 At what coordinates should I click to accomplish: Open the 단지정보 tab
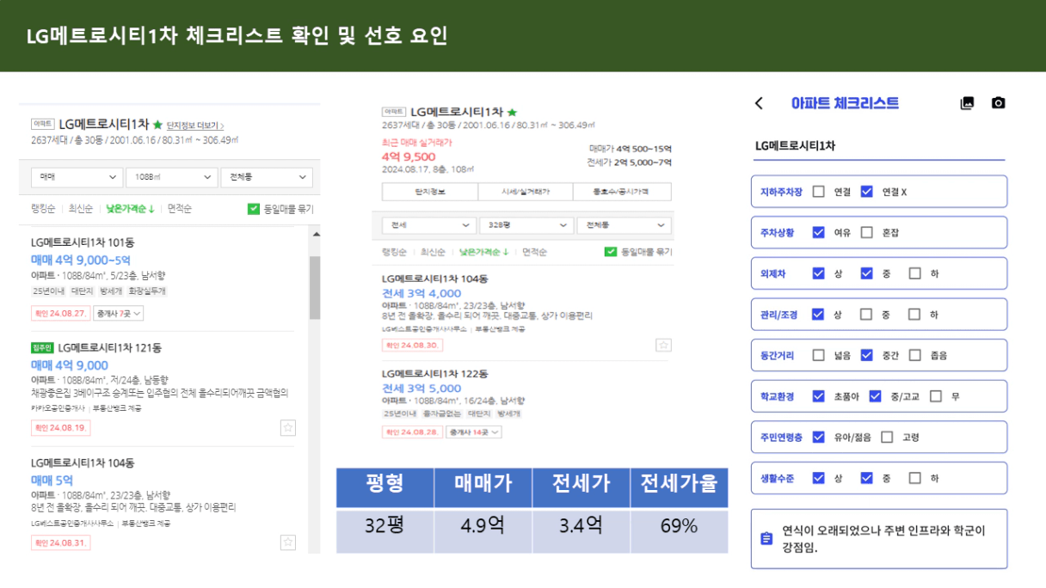coord(429,192)
